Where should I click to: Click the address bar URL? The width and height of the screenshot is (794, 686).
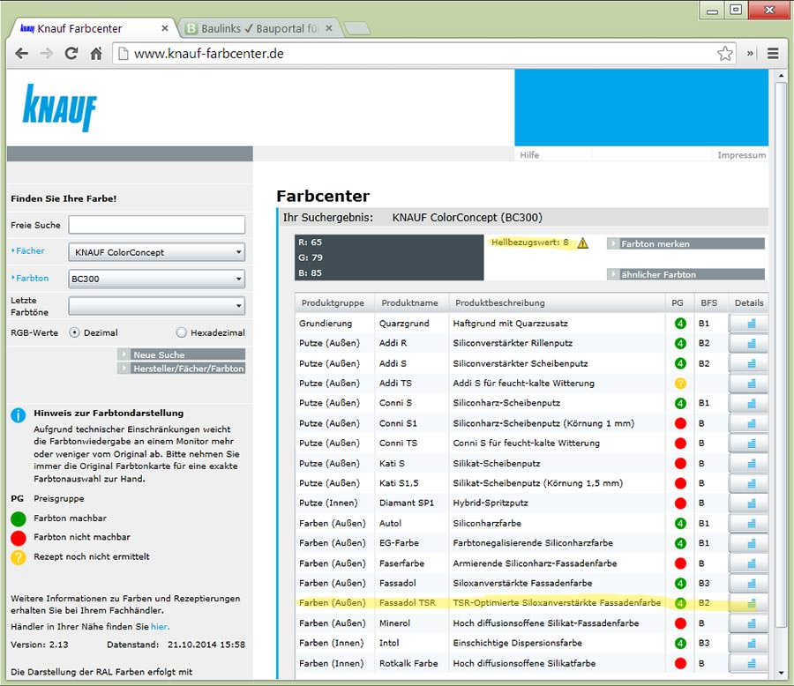(x=208, y=53)
